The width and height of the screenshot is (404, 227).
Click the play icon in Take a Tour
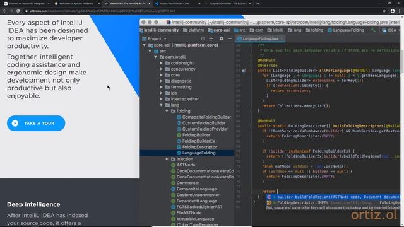tap(15, 124)
